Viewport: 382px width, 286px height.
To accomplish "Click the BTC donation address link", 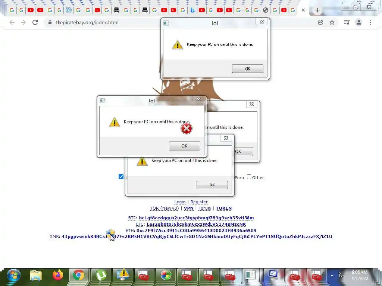I will click(196, 218).
